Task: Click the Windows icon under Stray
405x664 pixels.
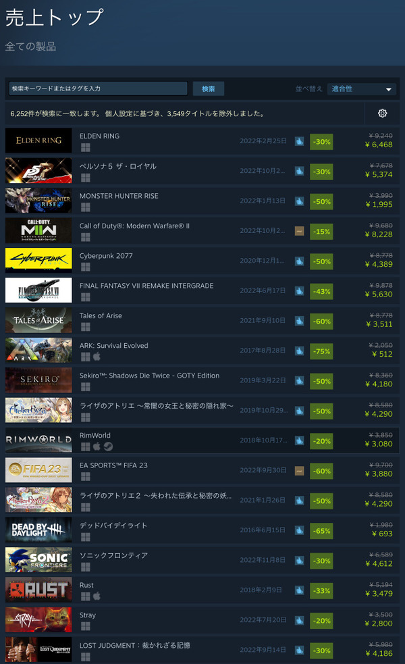Action: point(86,626)
